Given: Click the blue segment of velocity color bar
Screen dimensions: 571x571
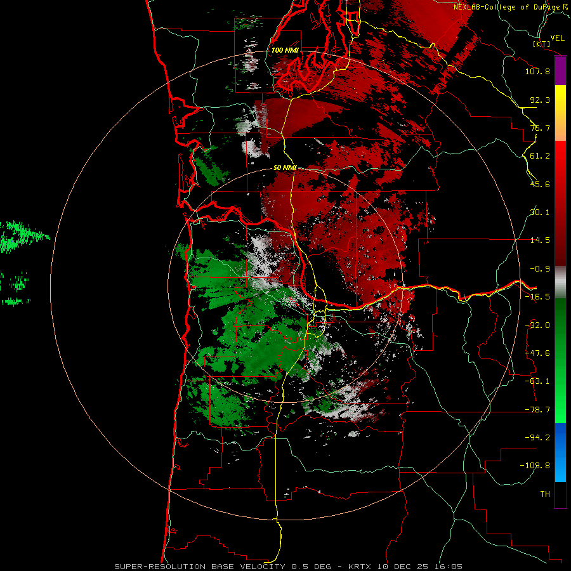Looking at the screenshot, I should [x=560, y=452].
